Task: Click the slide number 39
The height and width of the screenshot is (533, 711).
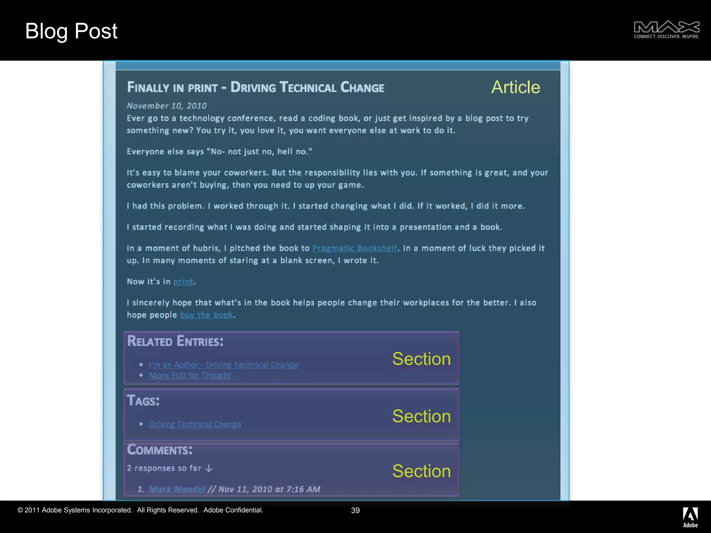Action: tap(355, 510)
